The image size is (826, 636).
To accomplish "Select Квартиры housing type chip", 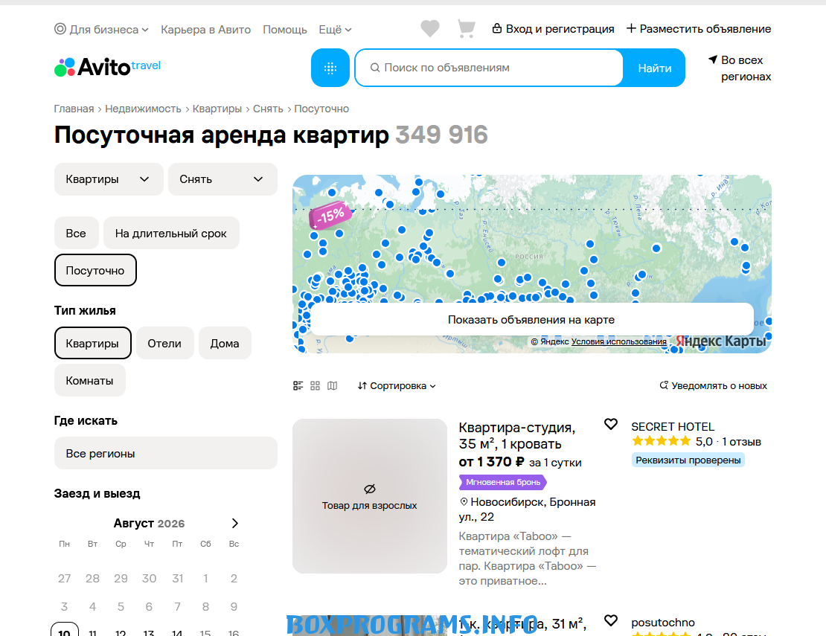I will click(93, 343).
